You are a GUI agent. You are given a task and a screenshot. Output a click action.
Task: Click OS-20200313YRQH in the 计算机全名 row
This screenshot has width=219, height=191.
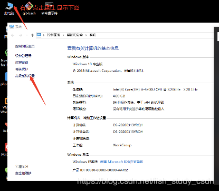(128, 132)
